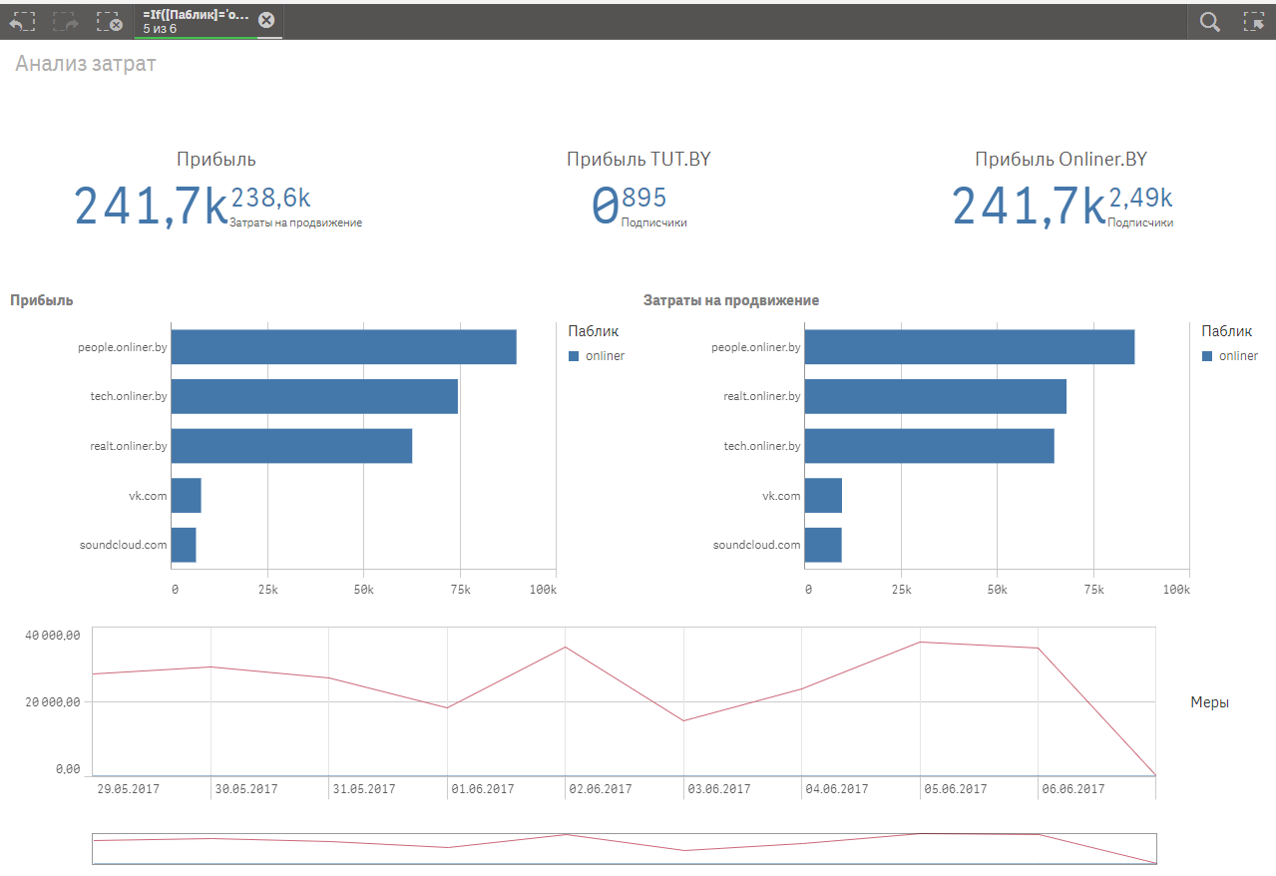This screenshot has height=876, width=1276.
Task: Click the Прибыль TUT.BY KPI tile
Action: 638,190
